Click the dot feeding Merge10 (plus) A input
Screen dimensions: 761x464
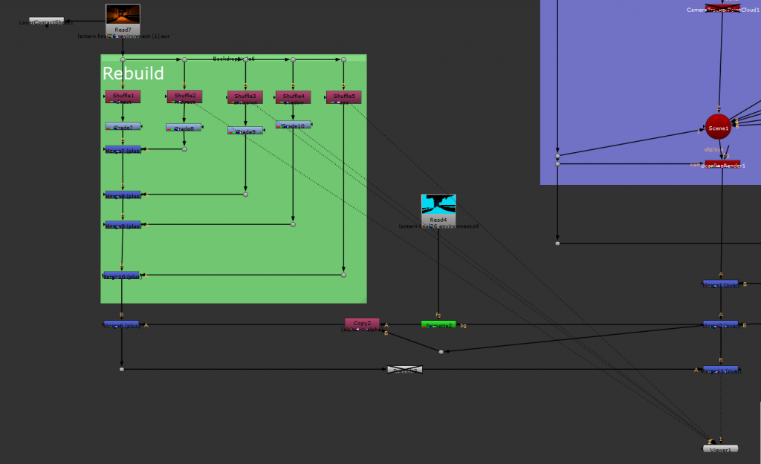click(x=343, y=275)
